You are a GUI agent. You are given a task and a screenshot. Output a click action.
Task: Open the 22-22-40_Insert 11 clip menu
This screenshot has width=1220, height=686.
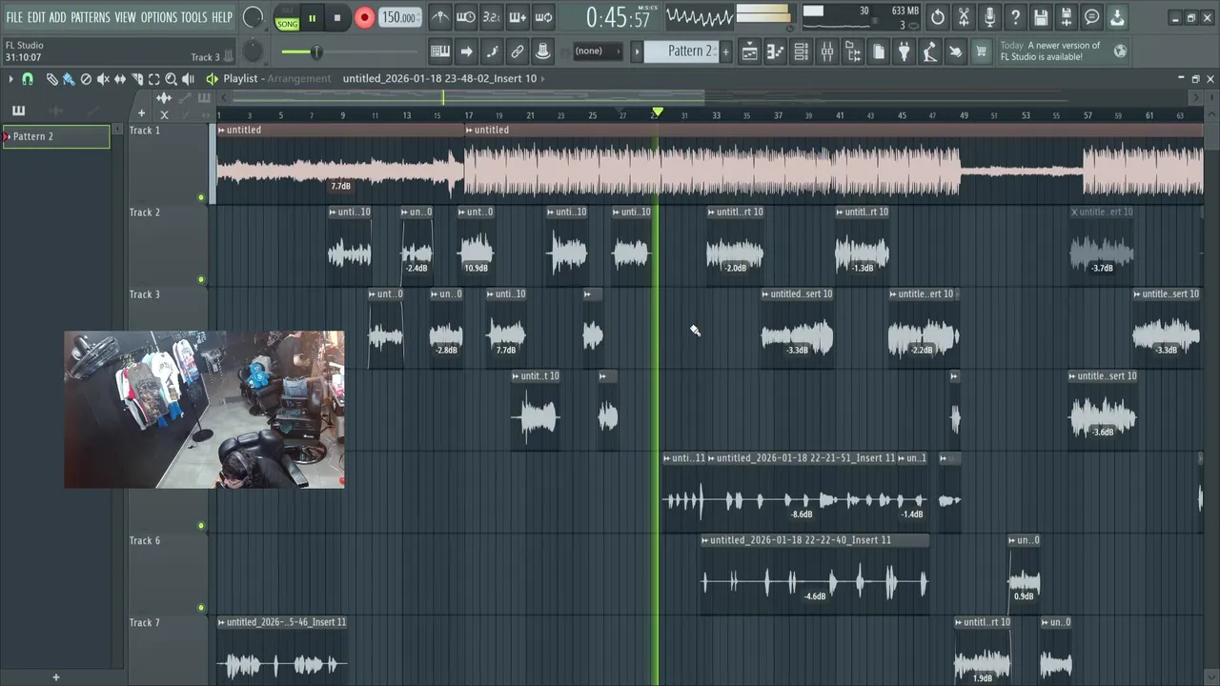click(705, 540)
